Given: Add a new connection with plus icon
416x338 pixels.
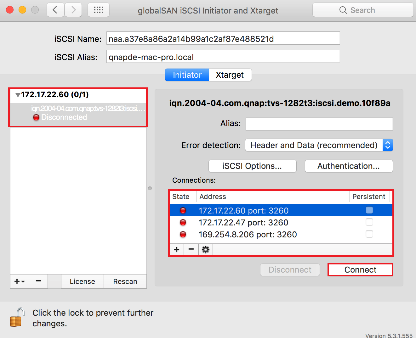Looking at the screenshot, I should (177, 250).
